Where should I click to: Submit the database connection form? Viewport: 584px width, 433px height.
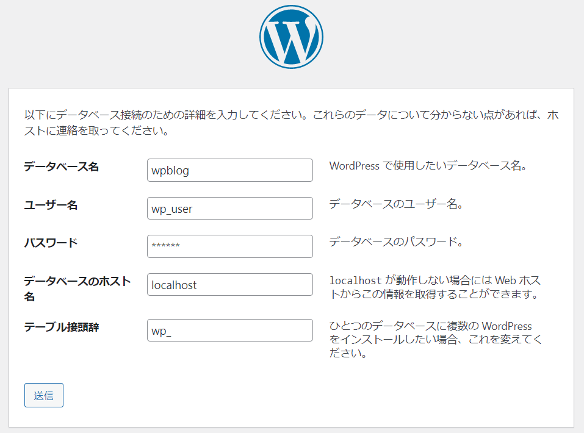(x=43, y=395)
